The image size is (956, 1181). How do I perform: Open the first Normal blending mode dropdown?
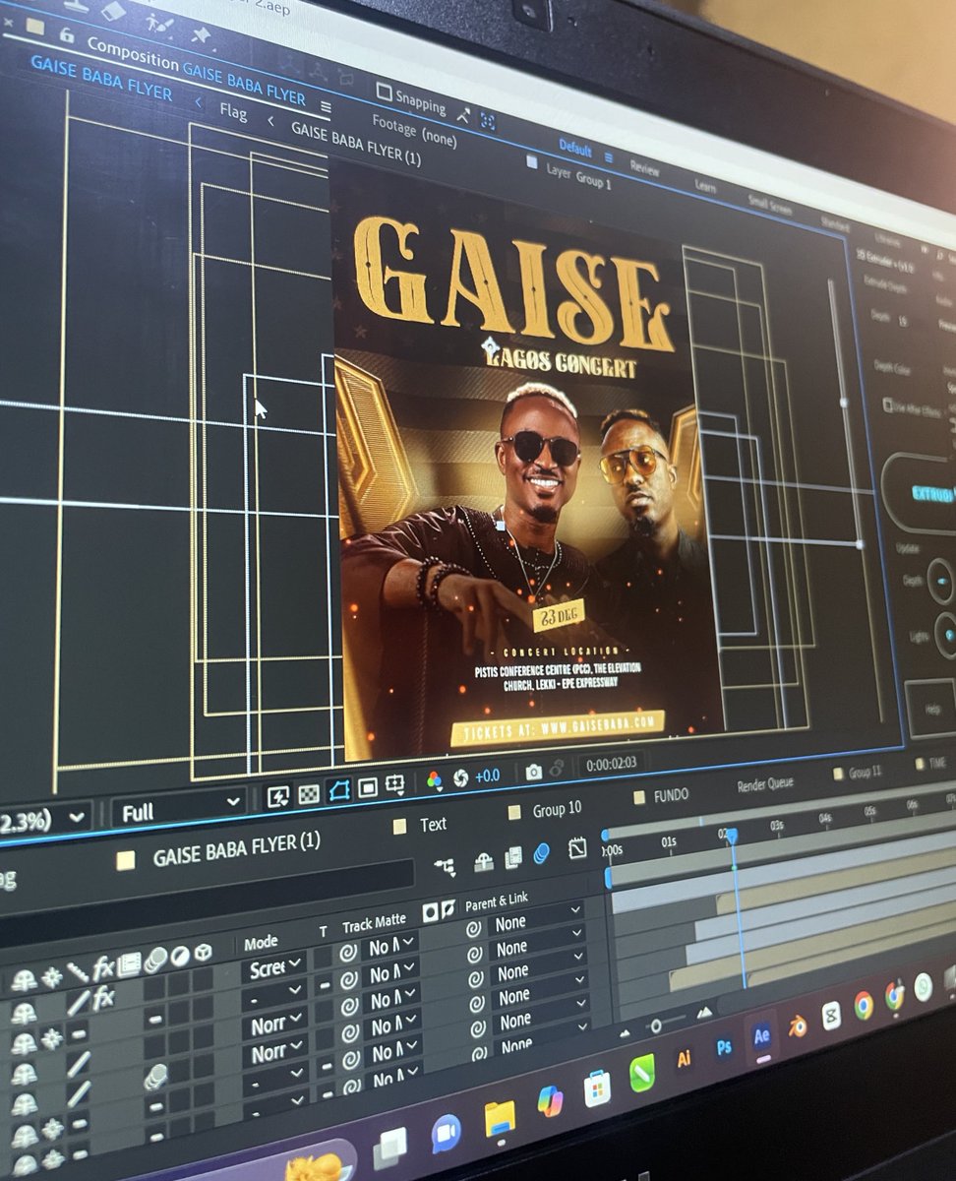(x=274, y=1026)
